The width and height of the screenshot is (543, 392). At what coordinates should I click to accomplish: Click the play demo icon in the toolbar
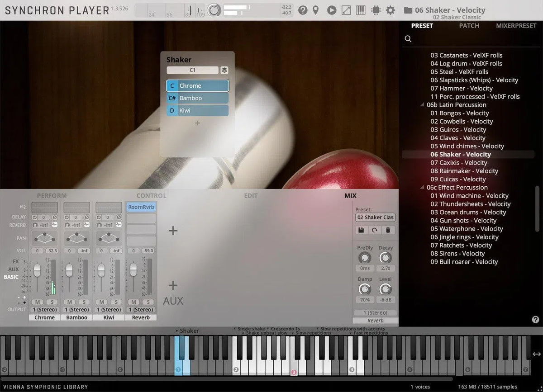click(x=331, y=9)
